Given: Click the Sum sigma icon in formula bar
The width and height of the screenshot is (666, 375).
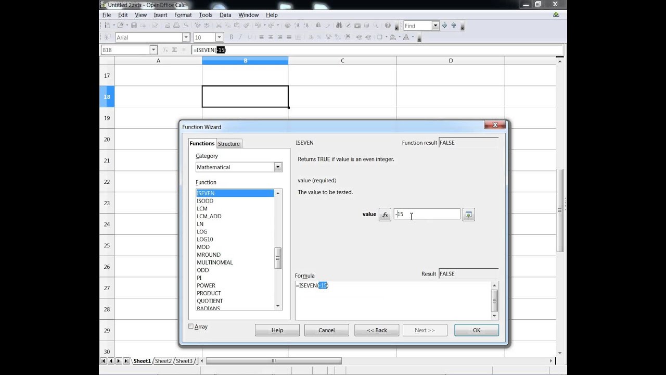Looking at the screenshot, I should (174, 50).
